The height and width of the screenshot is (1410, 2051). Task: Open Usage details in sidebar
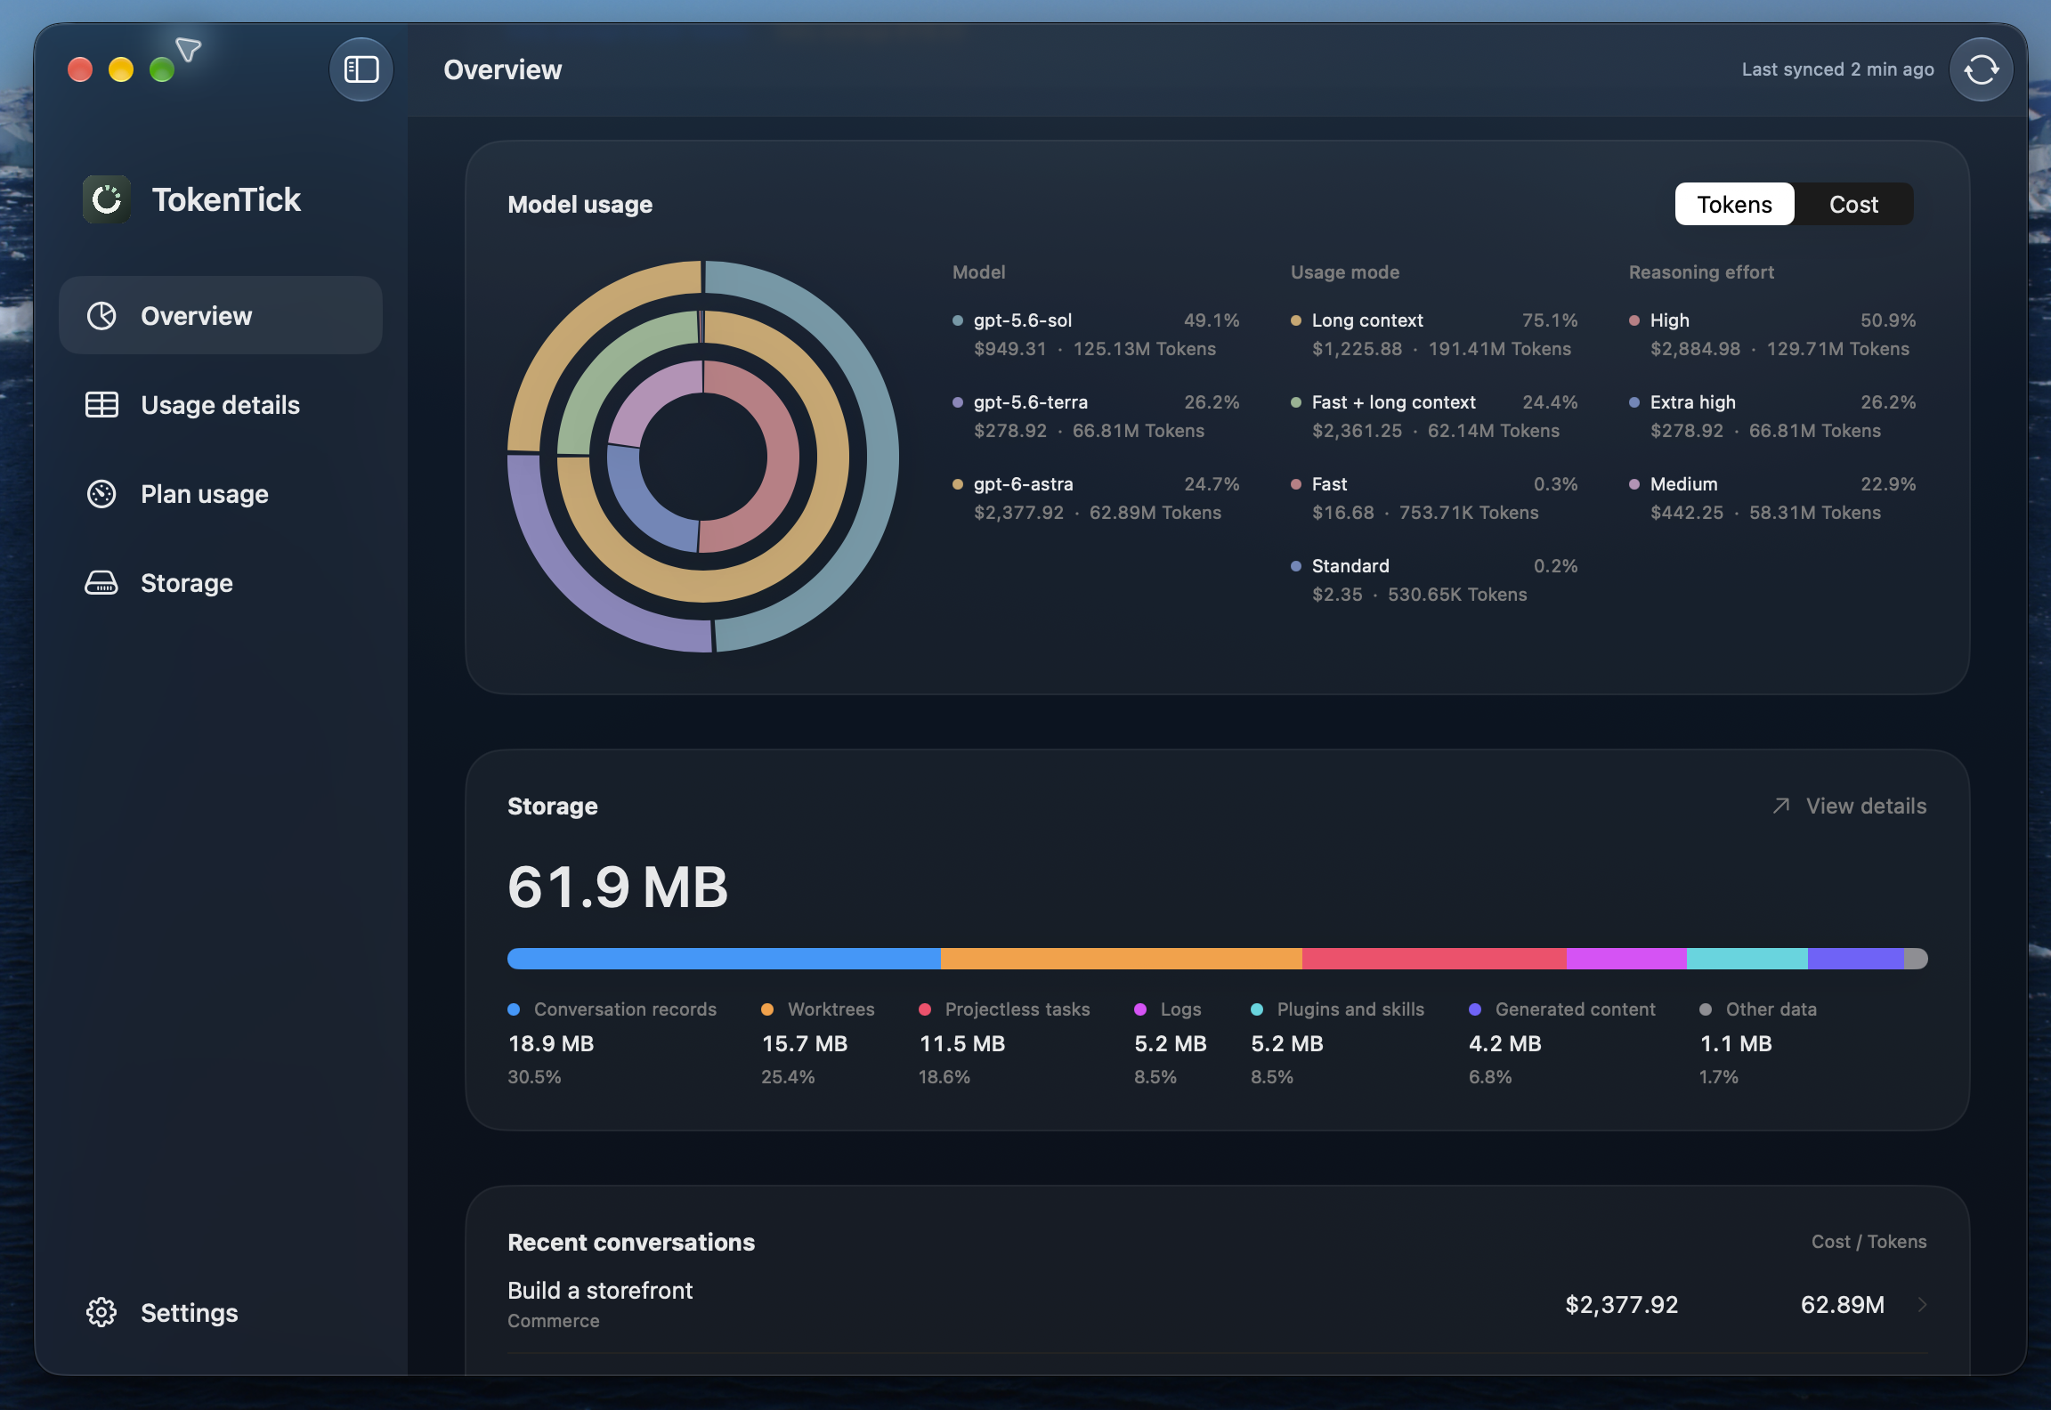point(221,405)
